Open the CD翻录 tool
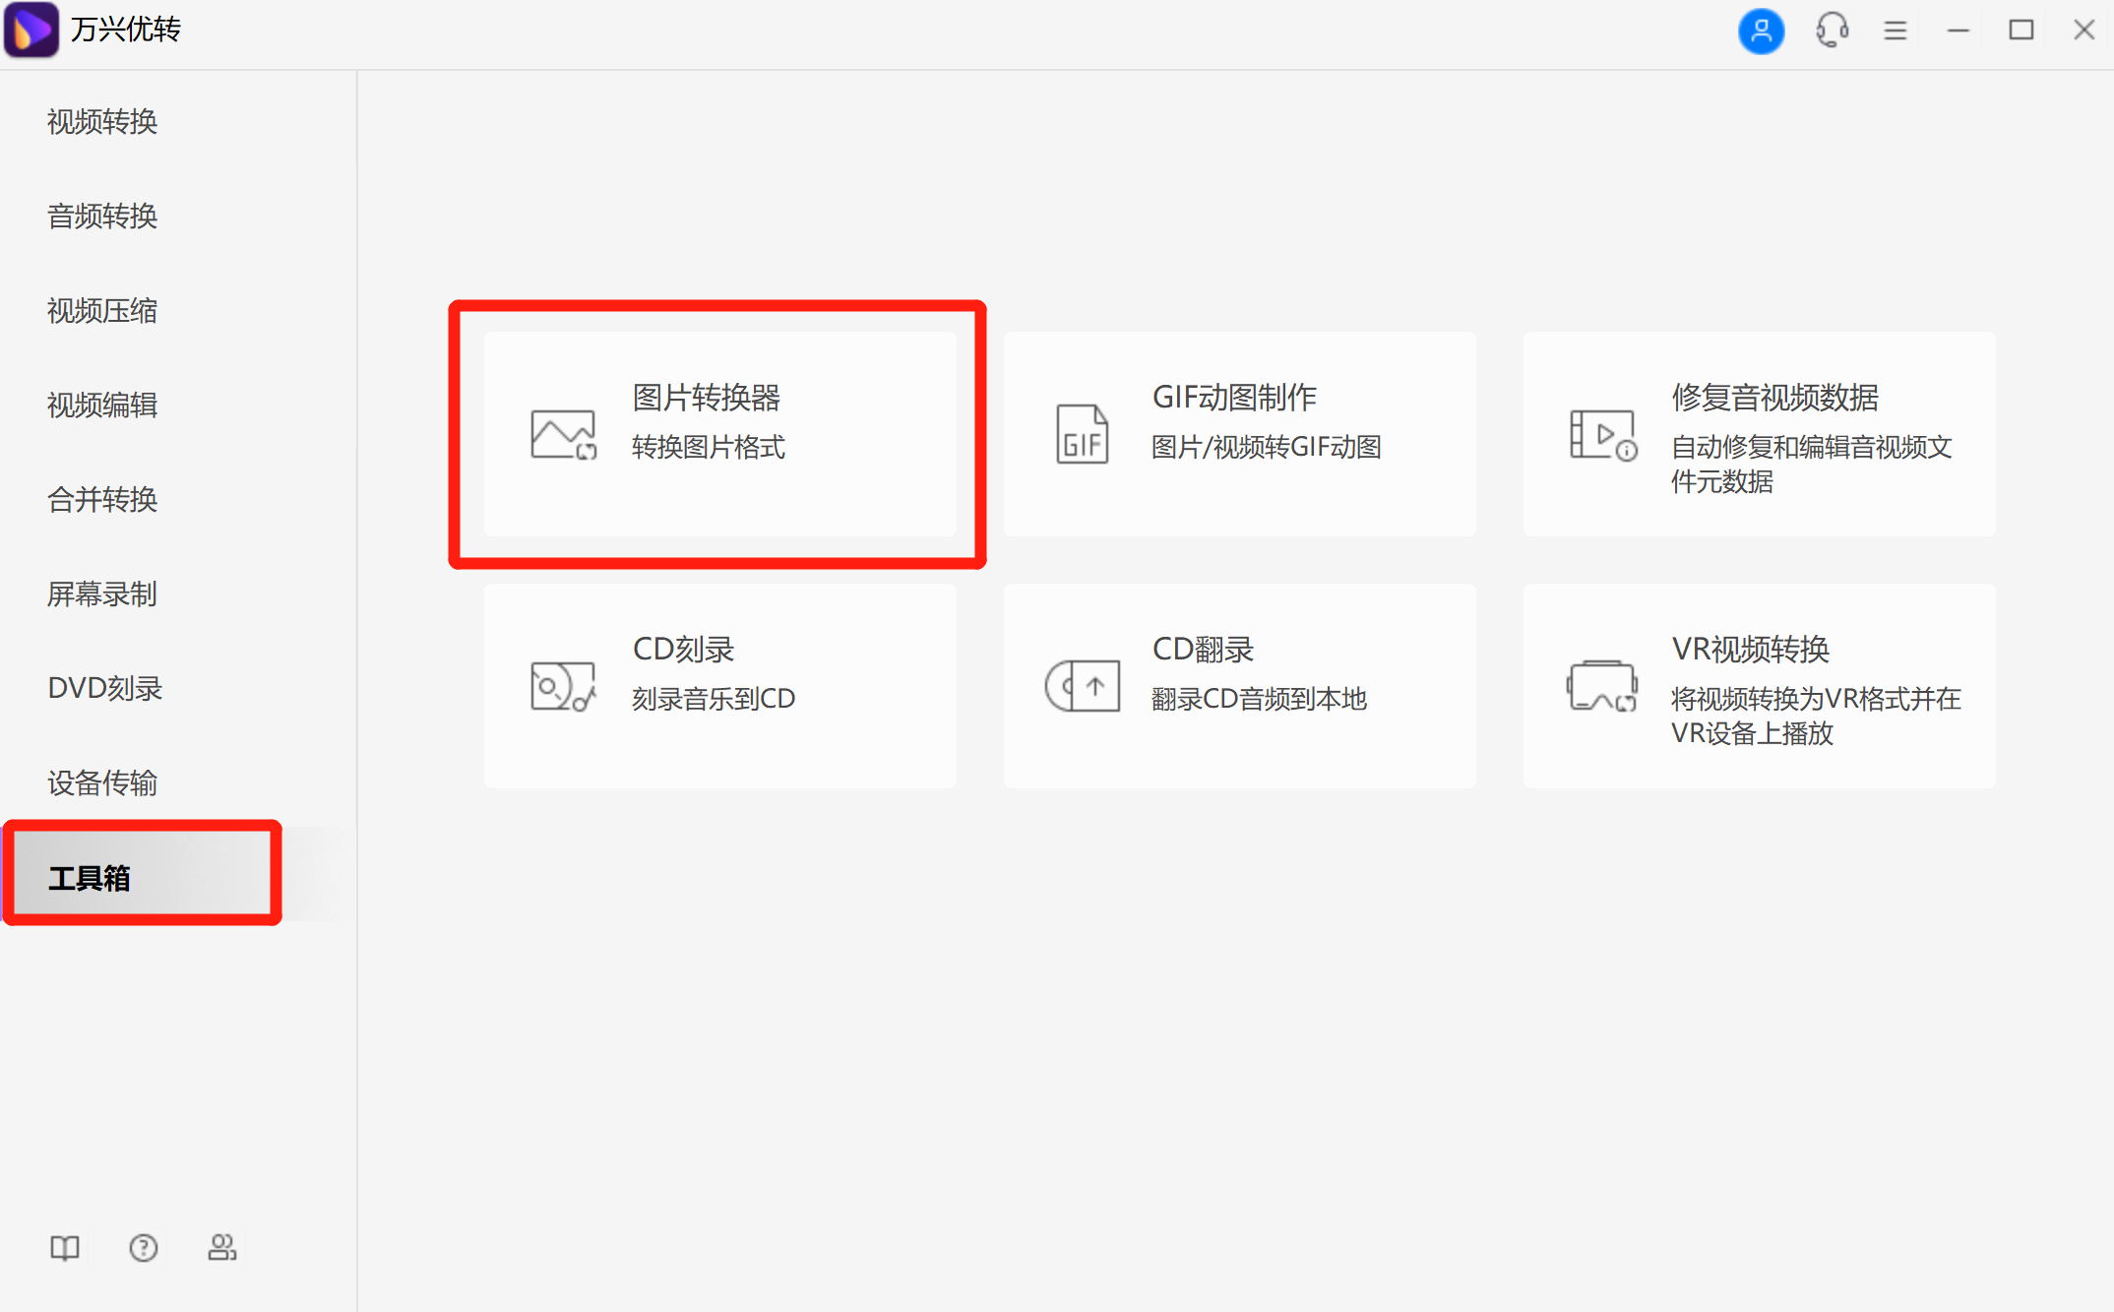Image resolution: width=2114 pixels, height=1312 pixels. [1238, 684]
